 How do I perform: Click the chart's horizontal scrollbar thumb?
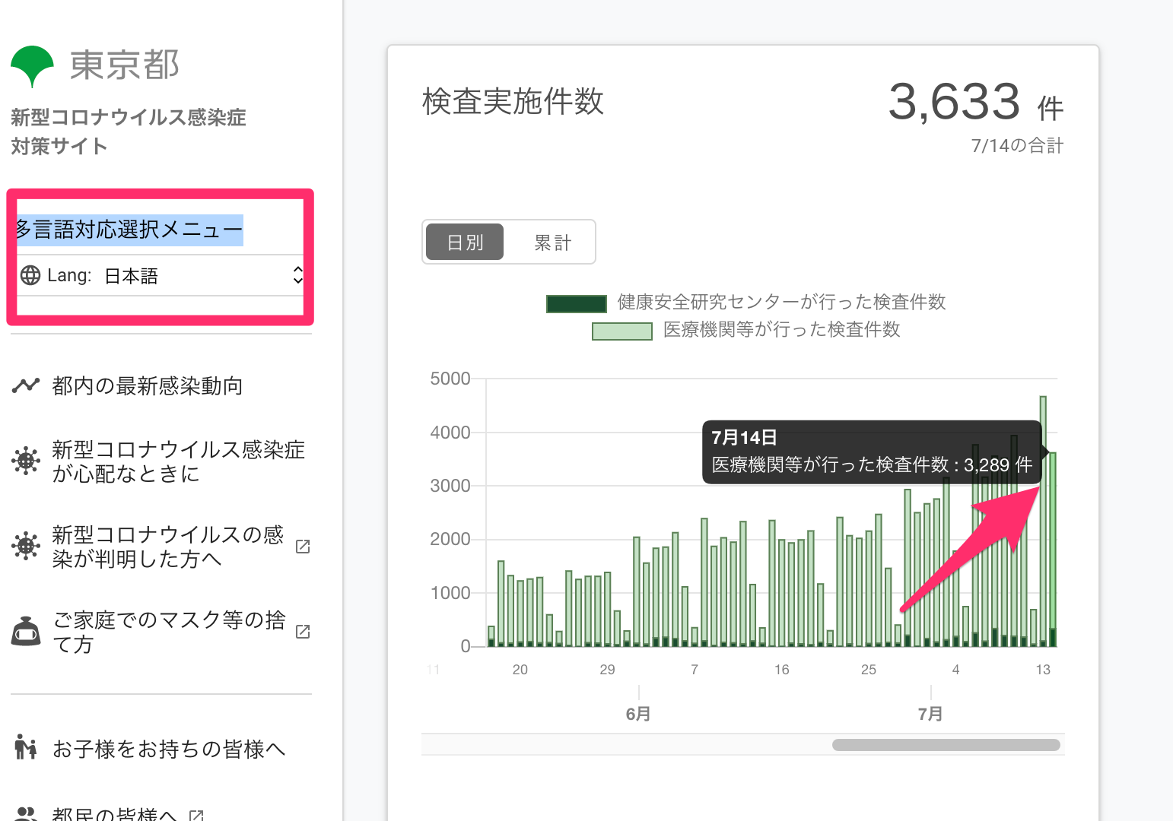(x=946, y=745)
